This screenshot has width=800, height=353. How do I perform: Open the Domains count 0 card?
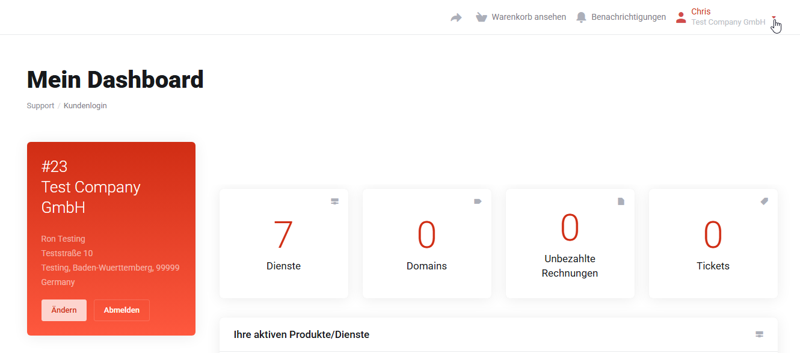click(427, 244)
